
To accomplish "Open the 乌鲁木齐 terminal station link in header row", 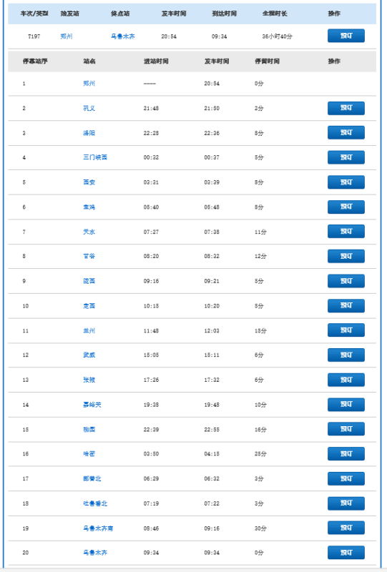I will (x=123, y=36).
